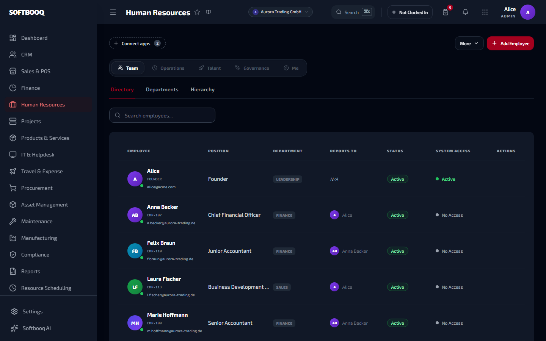Open Finance module in the sidebar
The image size is (546, 341).
[49, 88]
